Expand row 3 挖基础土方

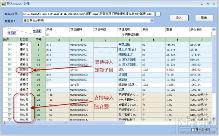click(x=48, y=55)
